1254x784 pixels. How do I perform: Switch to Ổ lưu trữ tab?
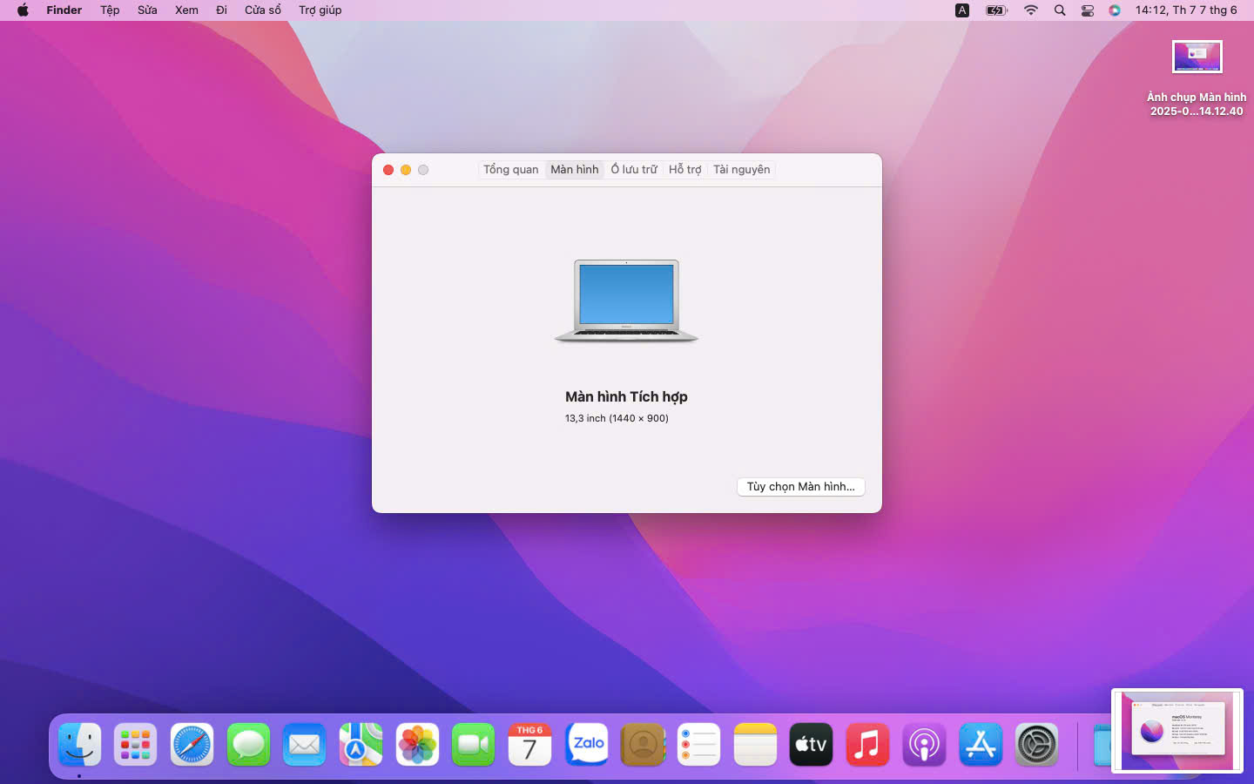point(634,170)
